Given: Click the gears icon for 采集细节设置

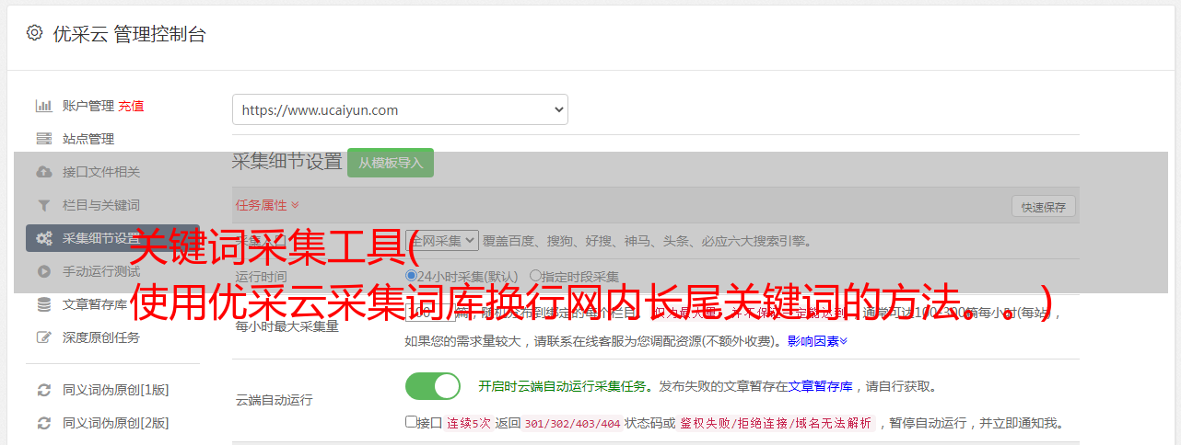Looking at the screenshot, I should 43,238.
